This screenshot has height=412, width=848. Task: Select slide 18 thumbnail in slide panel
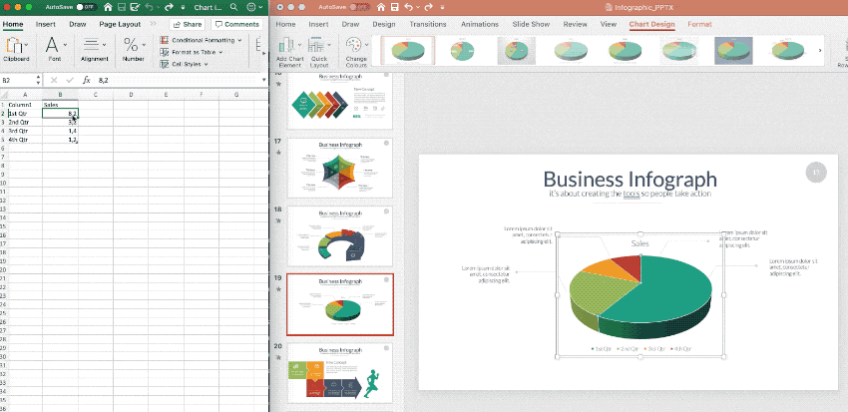tap(340, 235)
